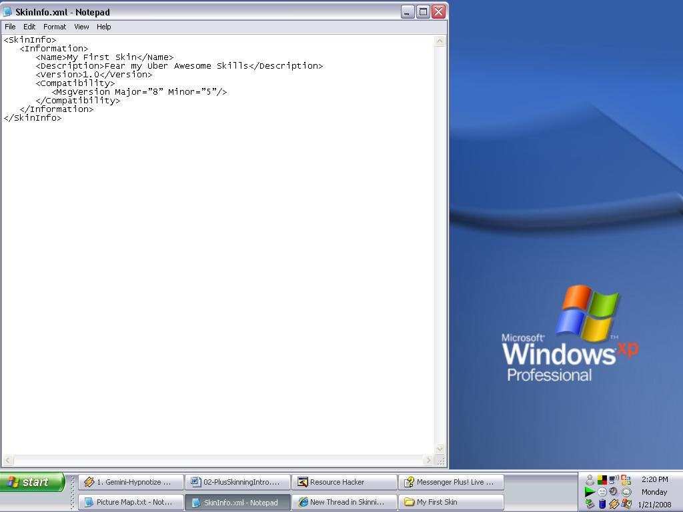This screenshot has width=683, height=512.
Task: Click the horizontal scrollbar right arrow
Action: pos(428,461)
